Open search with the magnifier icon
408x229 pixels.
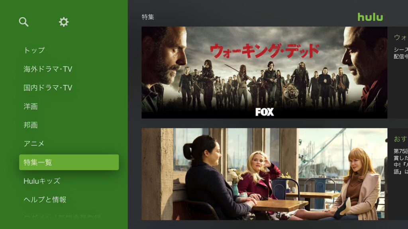24,22
